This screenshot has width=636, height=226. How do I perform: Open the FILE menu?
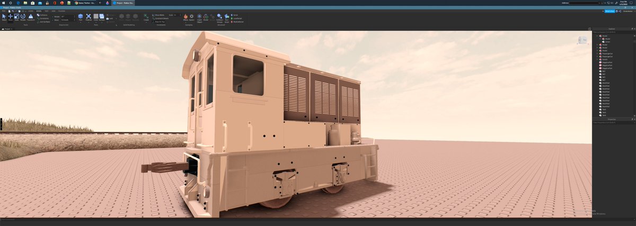3,11
